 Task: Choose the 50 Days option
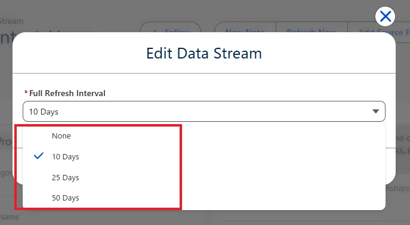coord(204,198)
